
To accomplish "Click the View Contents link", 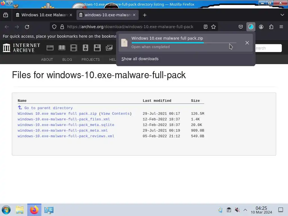I will 115,114.
